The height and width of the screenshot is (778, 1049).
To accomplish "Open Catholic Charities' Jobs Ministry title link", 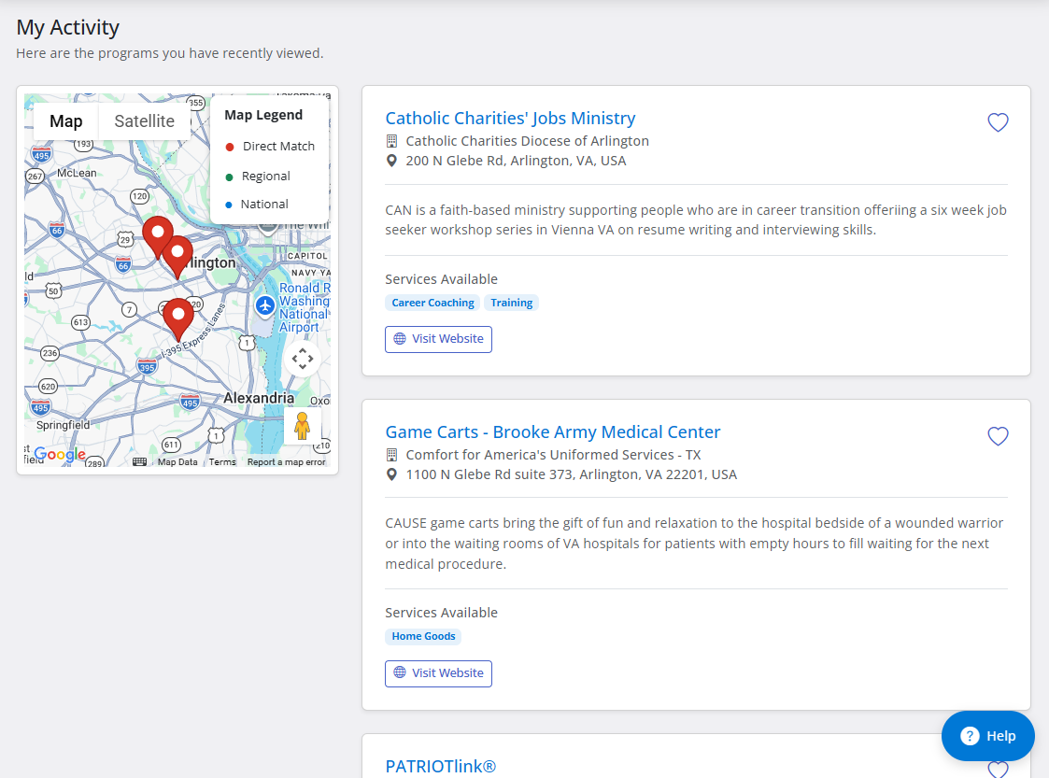I will (510, 119).
